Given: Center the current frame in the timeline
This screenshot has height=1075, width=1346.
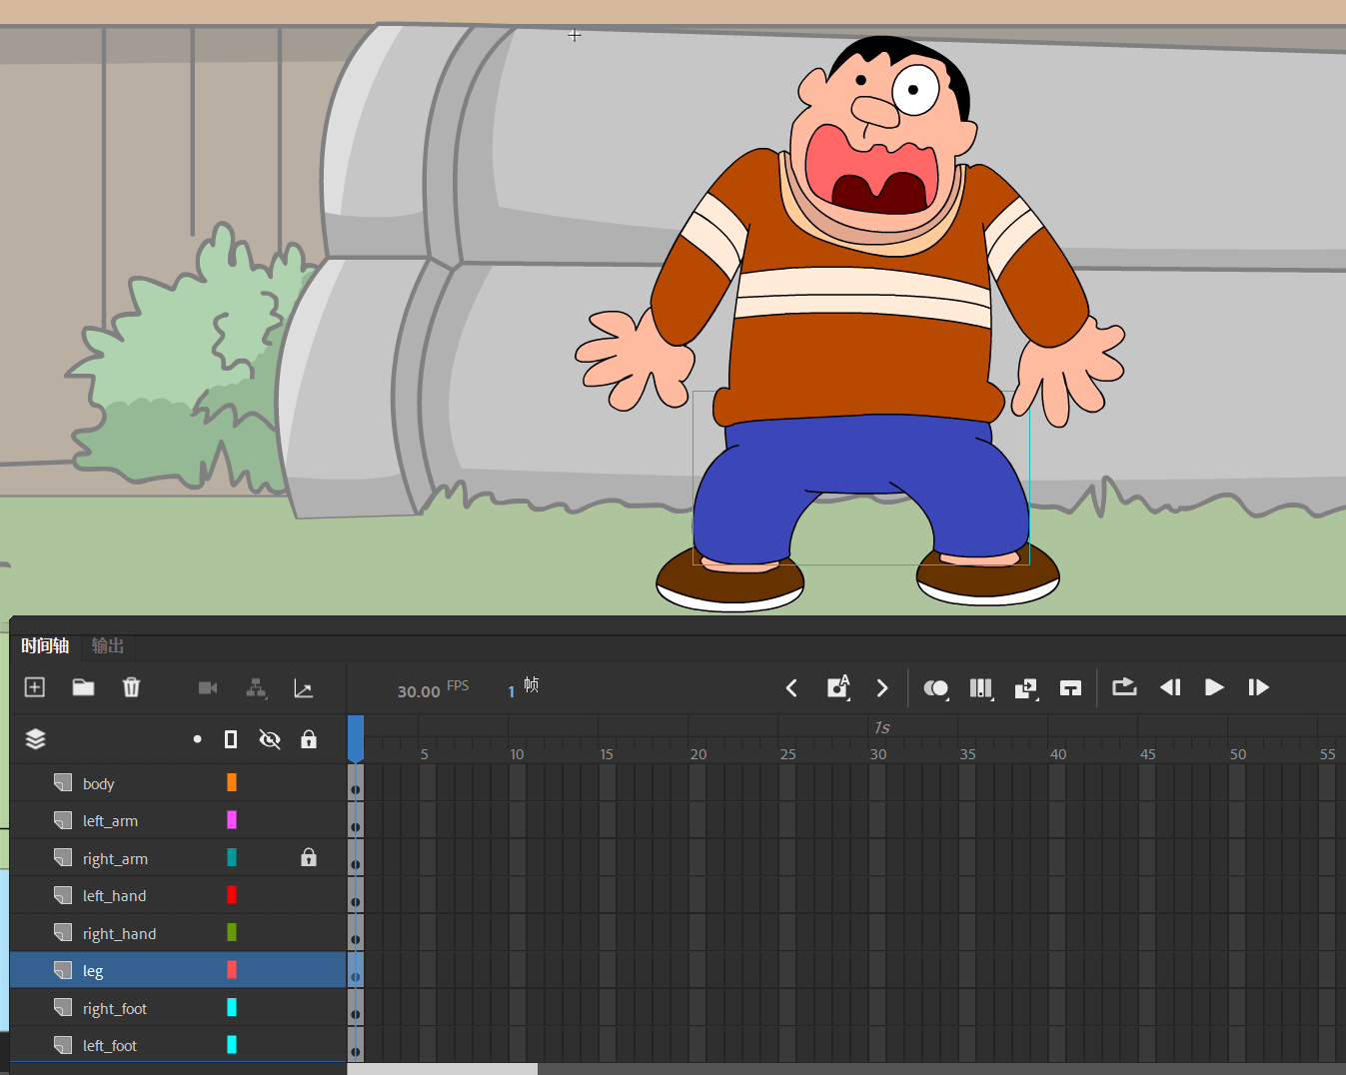Looking at the screenshot, I should [x=1070, y=687].
